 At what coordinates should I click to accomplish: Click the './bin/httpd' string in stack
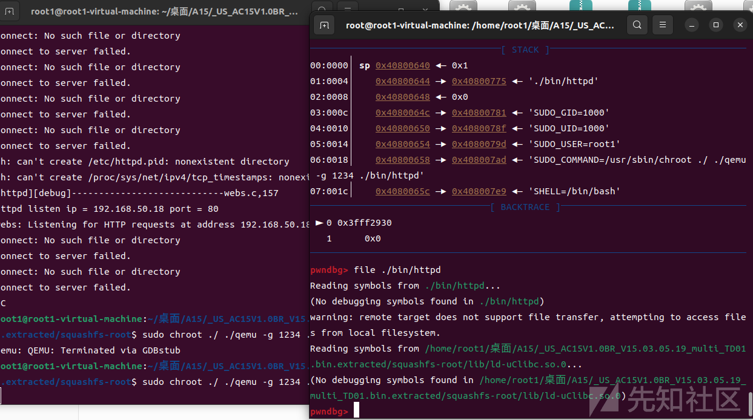click(x=563, y=81)
